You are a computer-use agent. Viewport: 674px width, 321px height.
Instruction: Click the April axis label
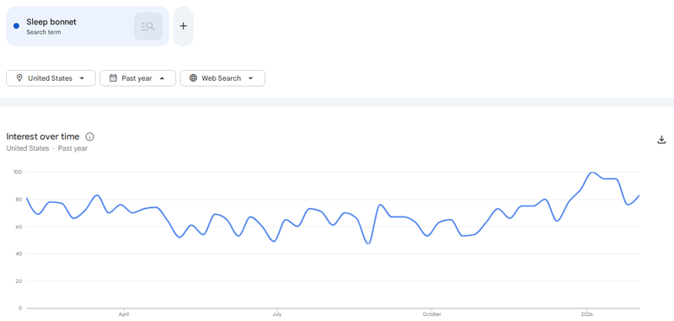click(124, 314)
